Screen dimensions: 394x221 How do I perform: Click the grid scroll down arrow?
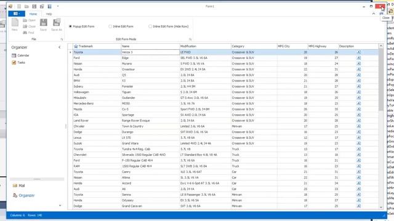point(381,207)
